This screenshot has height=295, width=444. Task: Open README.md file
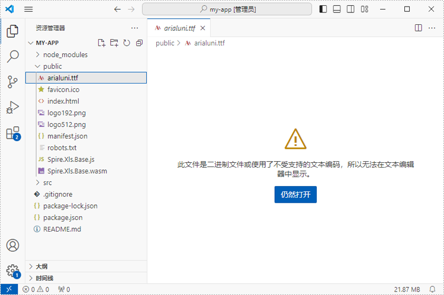pos(86,229)
